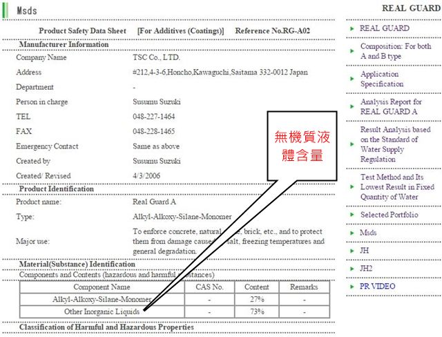Click the 'Emergency Contact' label
442x337 pixels.
pyautogui.click(x=47, y=146)
